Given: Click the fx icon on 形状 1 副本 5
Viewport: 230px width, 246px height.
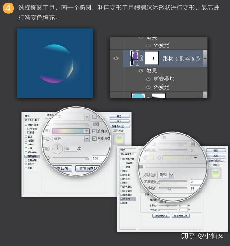Looking at the screenshot, I should point(198,59).
